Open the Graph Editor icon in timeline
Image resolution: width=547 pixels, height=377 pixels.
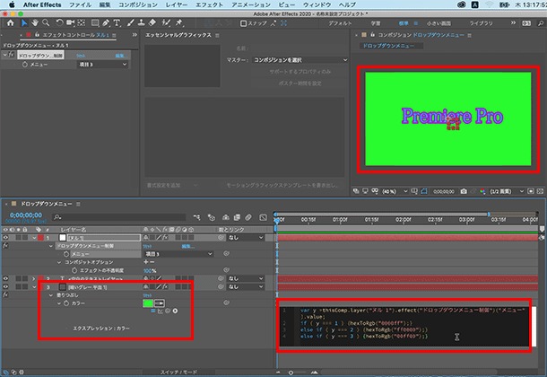point(263,217)
